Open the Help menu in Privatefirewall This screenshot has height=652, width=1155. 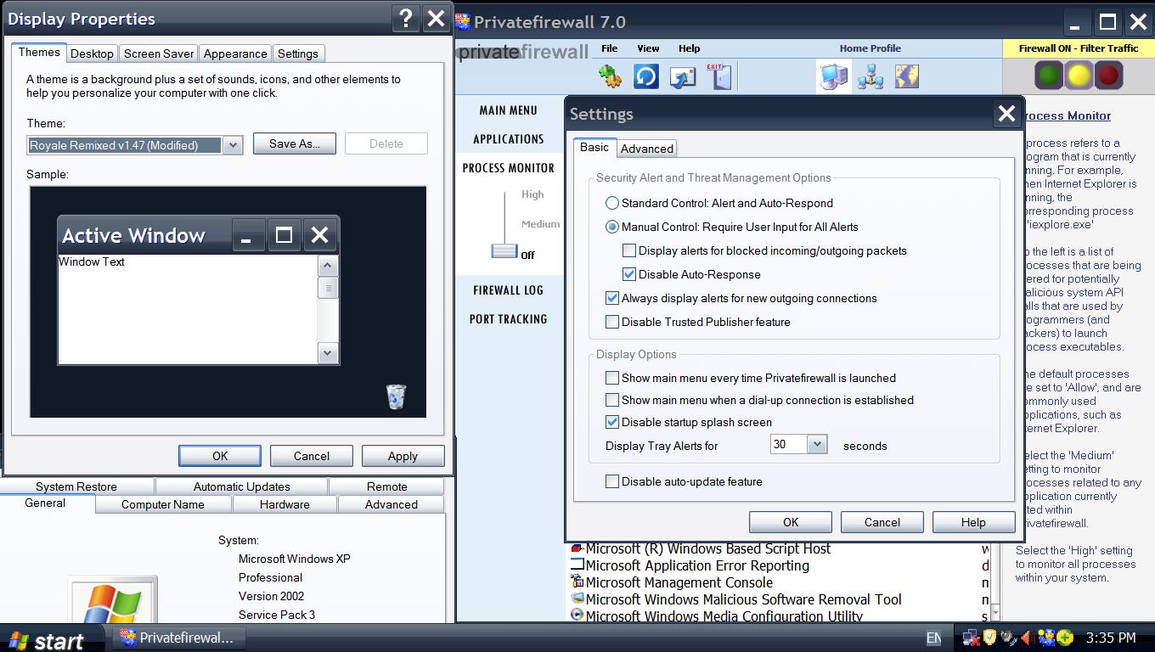pos(689,48)
